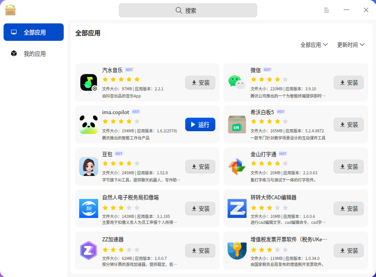Open the ZZ加速器 hexagon icon
Screen dimensions: 376x277
coord(89,250)
